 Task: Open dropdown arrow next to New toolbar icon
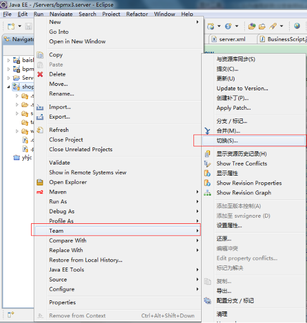pyautogui.click(x=19, y=26)
